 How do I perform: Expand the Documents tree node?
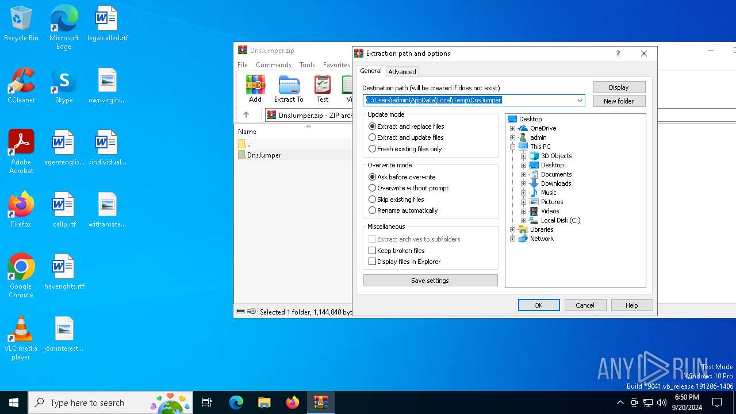523,174
